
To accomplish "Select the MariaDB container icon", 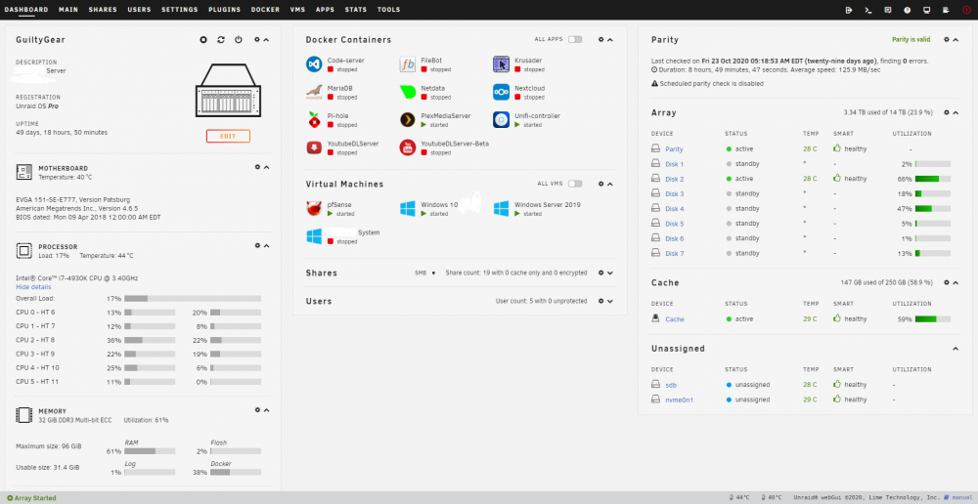I will pyautogui.click(x=314, y=92).
